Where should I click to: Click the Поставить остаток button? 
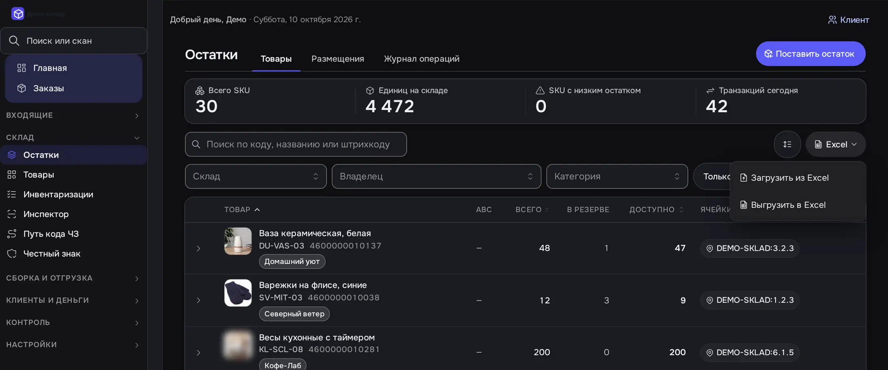[811, 54]
